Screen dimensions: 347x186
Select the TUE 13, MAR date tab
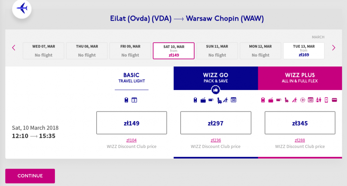(304, 51)
